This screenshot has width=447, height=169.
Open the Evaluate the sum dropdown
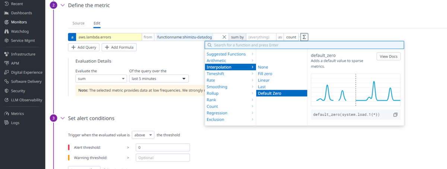[x=101, y=79]
